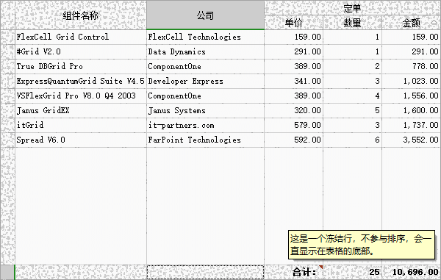Click the 定单 merged header
Viewport: 441px width, 280px height.
(x=352, y=8)
